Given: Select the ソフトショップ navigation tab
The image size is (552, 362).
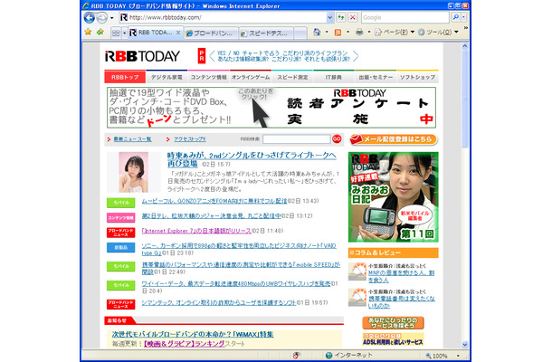Looking at the screenshot, I should pyautogui.click(x=417, y=77).
